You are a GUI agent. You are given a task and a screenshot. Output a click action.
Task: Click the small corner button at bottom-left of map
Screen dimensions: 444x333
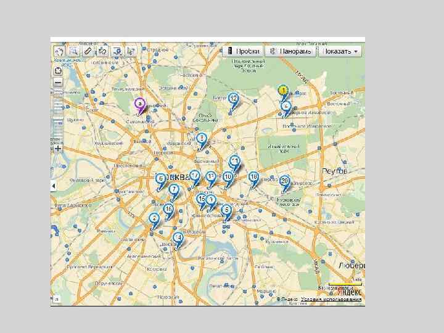(57, 298)
